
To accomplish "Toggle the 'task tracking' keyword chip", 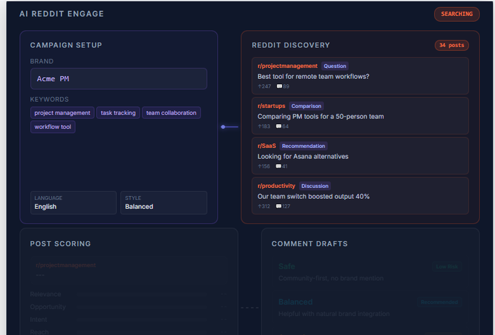I will (x=118, y=112).
